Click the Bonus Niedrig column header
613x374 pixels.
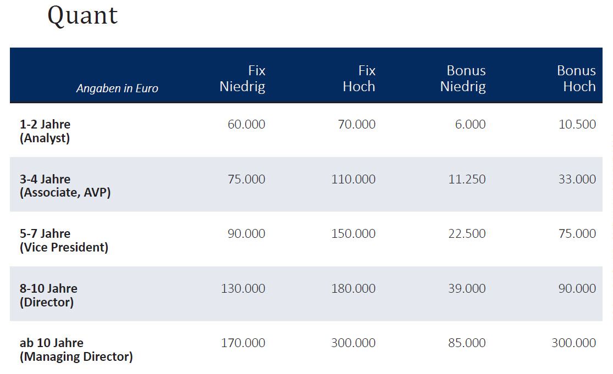pos(463,79)
